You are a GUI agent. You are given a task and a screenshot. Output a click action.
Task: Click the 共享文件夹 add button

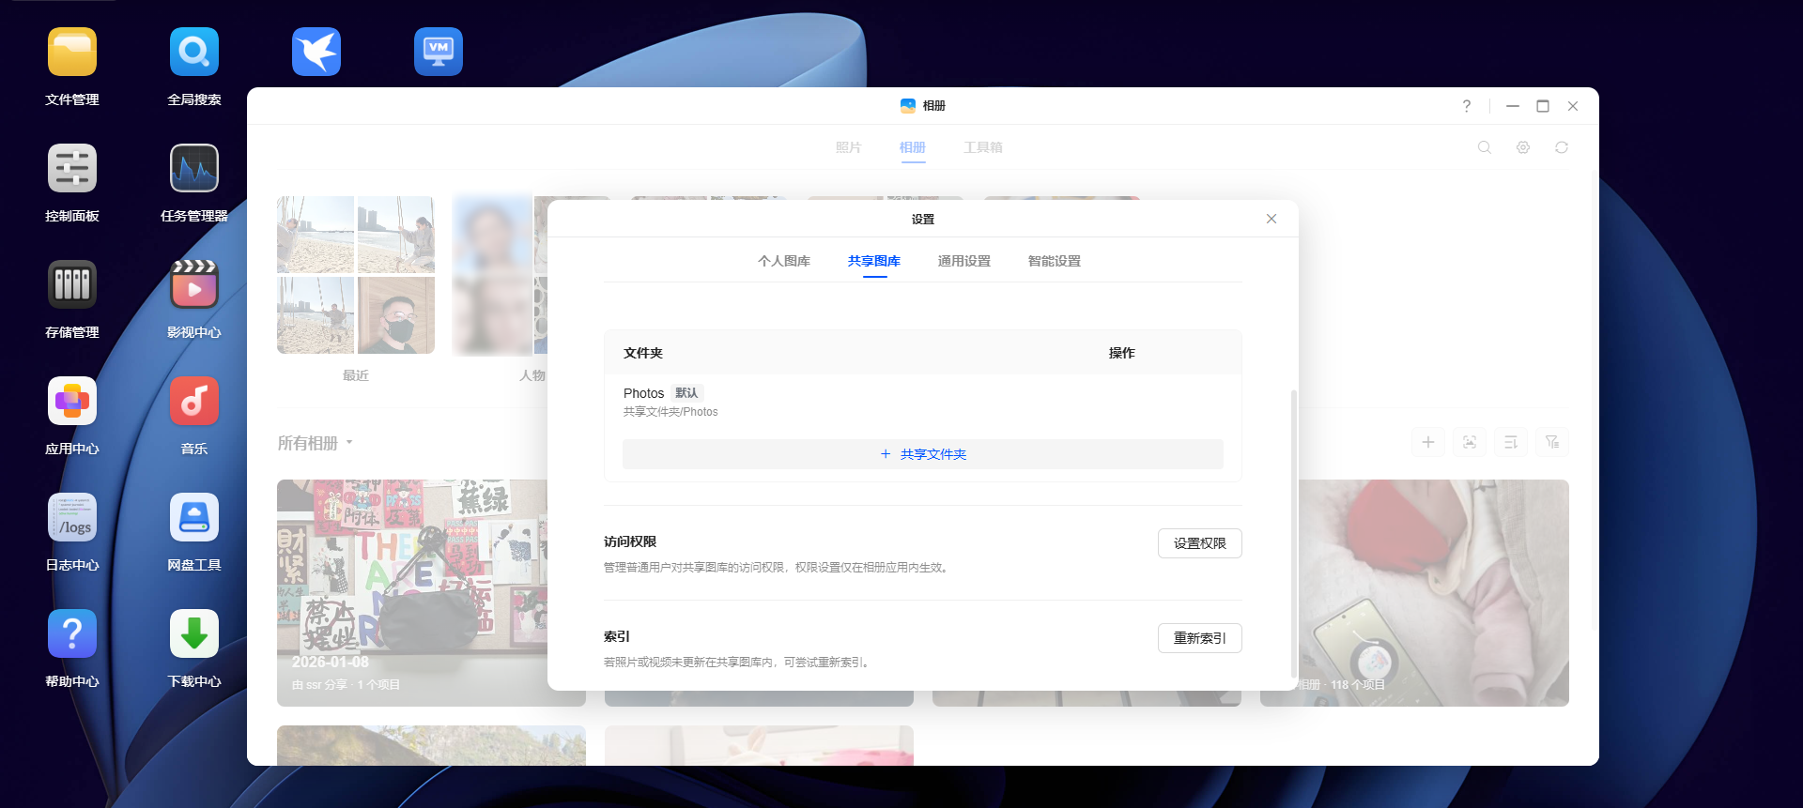pyautogui.click(x=923, y=454)
